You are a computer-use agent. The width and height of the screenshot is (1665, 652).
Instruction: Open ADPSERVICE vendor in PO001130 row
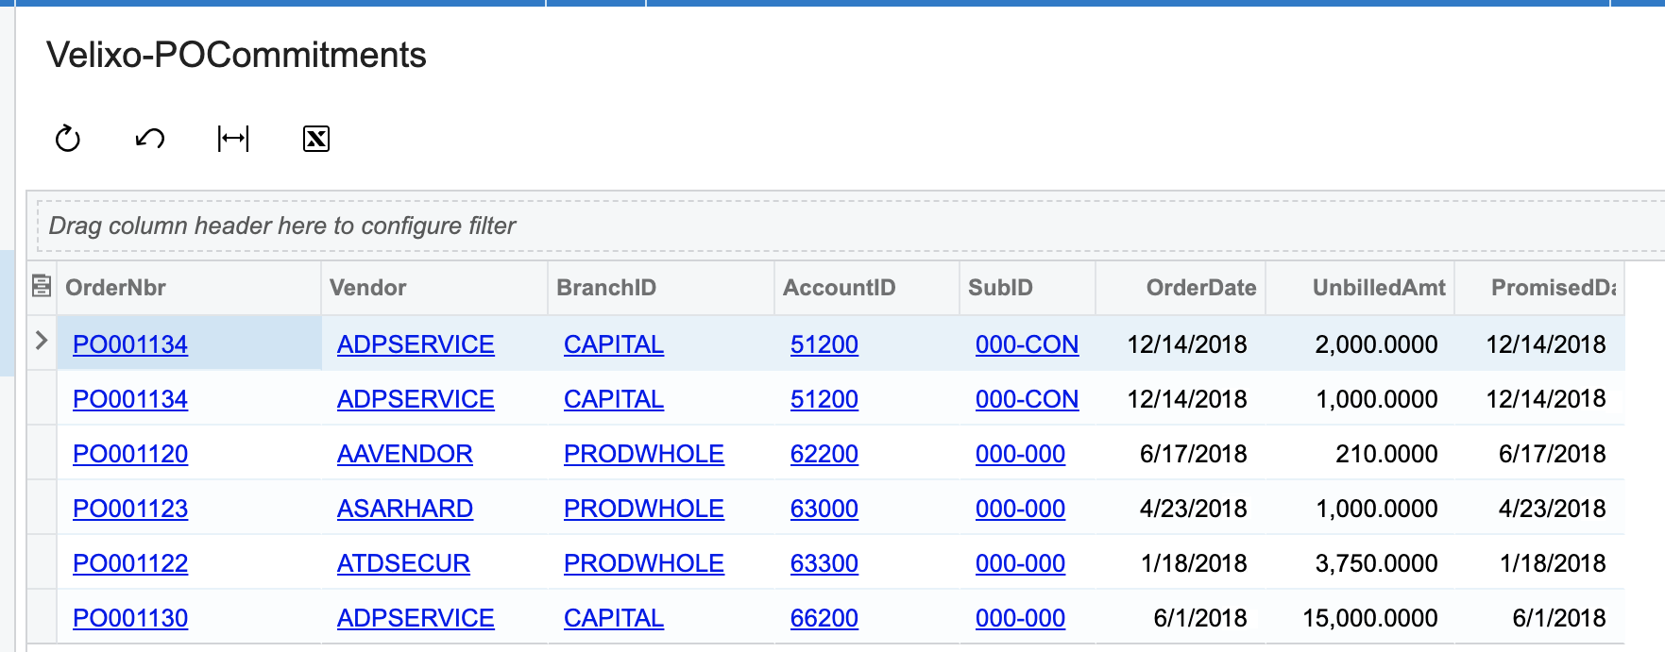pos(416,618)
